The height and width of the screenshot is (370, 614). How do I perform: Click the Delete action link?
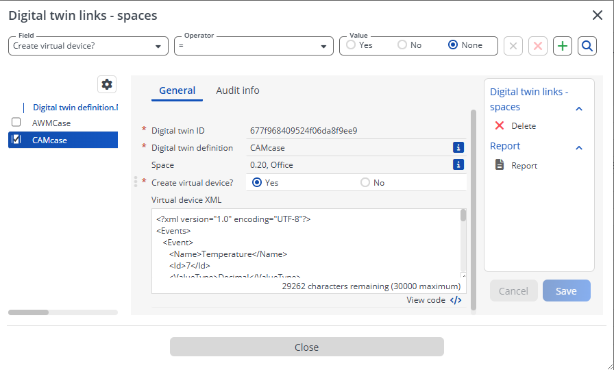tap(524, 126)
